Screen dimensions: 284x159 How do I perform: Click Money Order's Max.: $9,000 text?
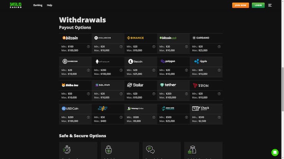coord(134,121)
